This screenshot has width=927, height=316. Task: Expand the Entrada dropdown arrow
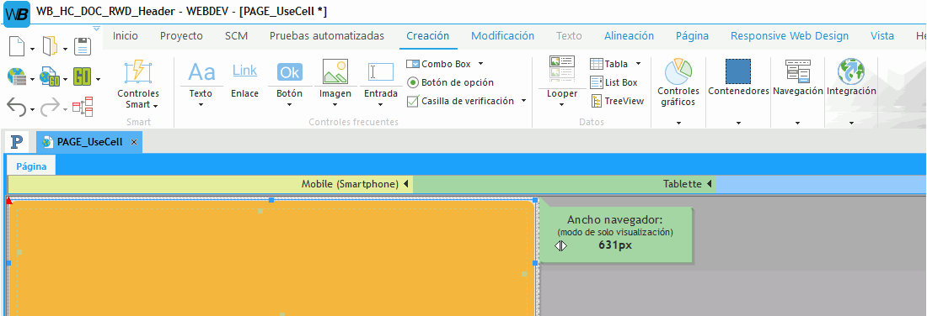(x=381, y=106)
